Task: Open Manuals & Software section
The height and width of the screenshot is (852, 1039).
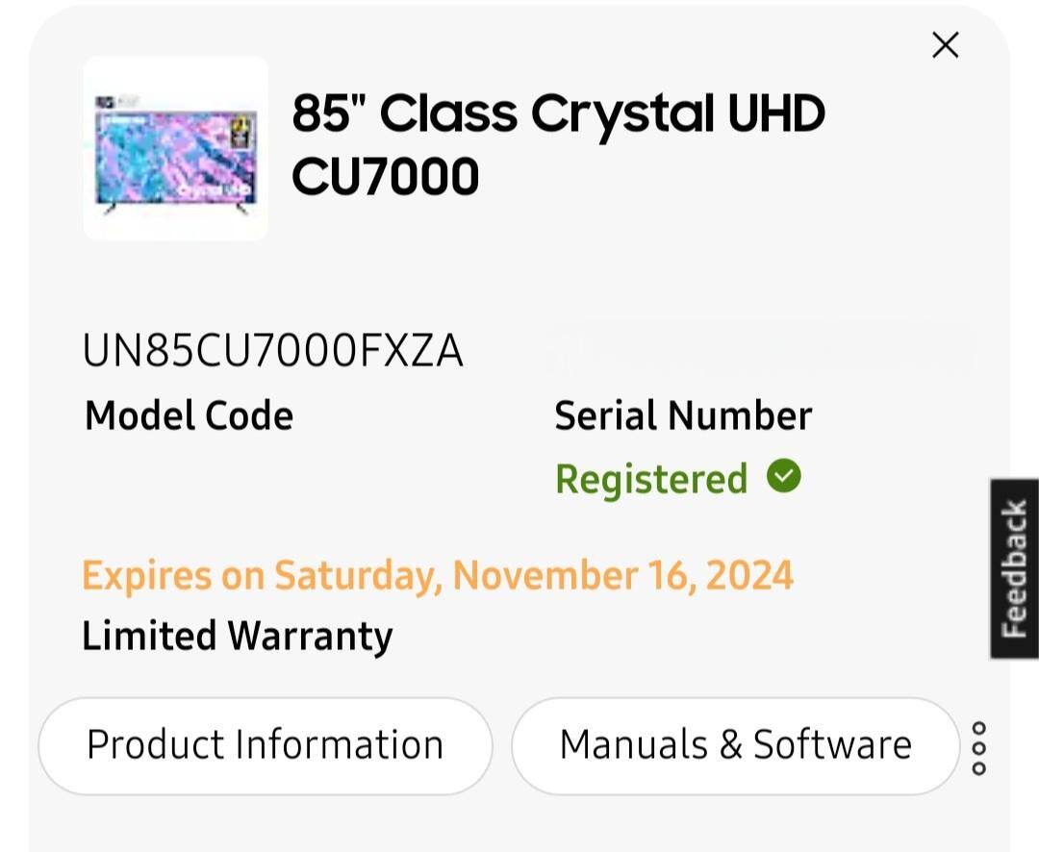Action: 737,743
